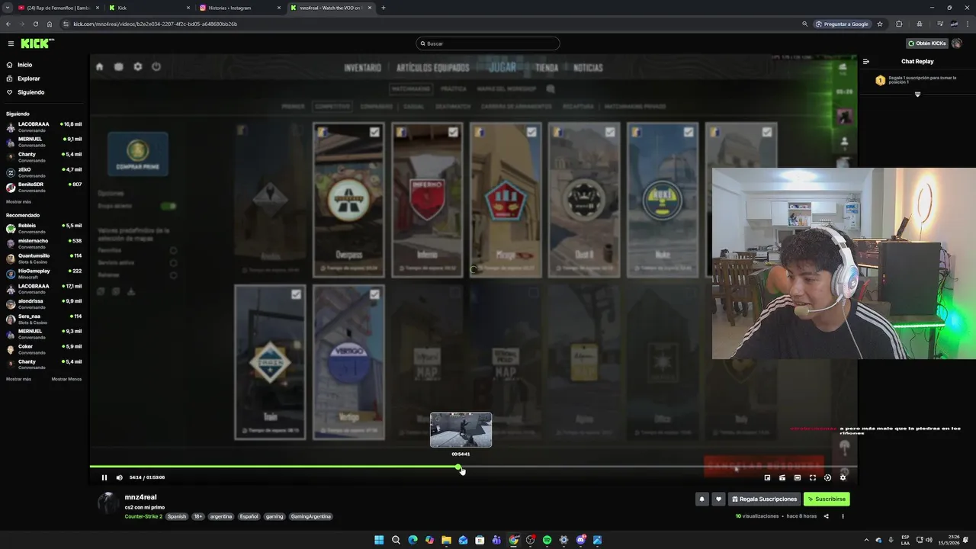976x549 pixels.
Task: Bookmark this page with the star
Action: [x=880, y=24]
